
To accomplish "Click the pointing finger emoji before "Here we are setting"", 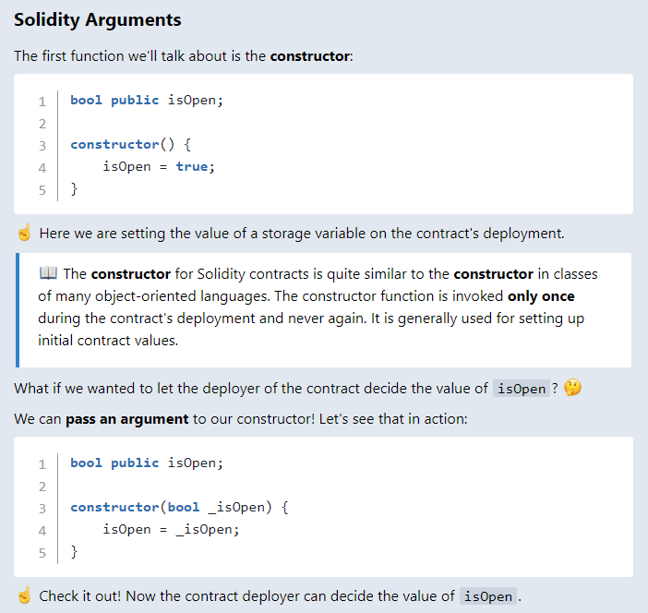I will coord(24,234).
